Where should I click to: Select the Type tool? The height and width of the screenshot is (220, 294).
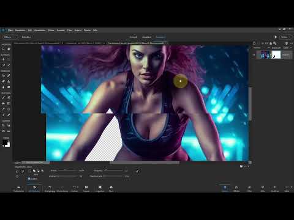(x=3, y=115)
